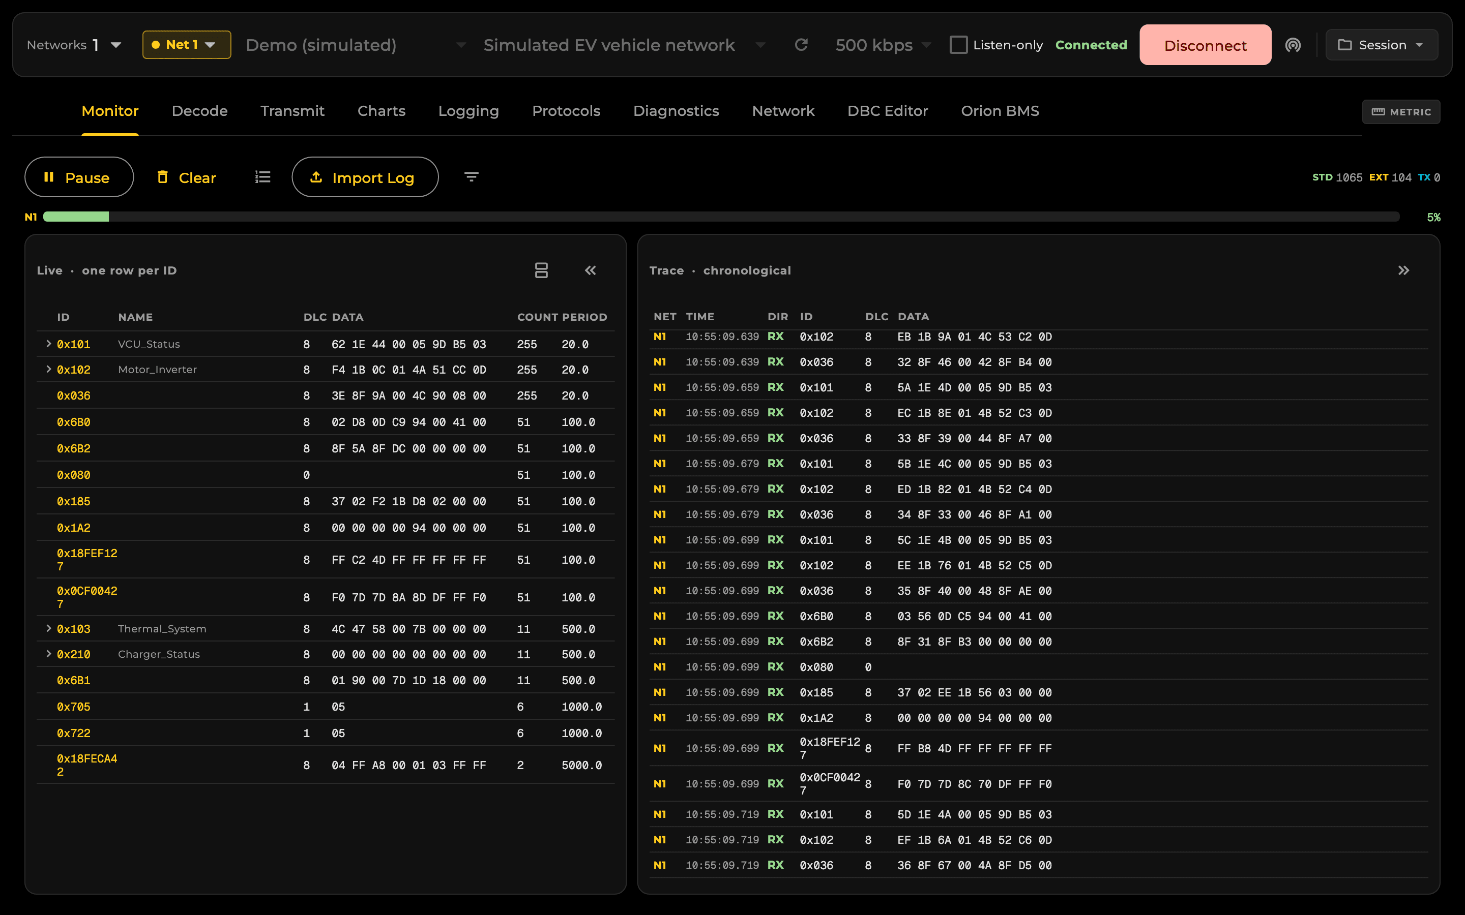The height and width of the screenshot is (915, 1465).
Task: Click the refresh interfaces icon
Action: [x=801, y=45]
